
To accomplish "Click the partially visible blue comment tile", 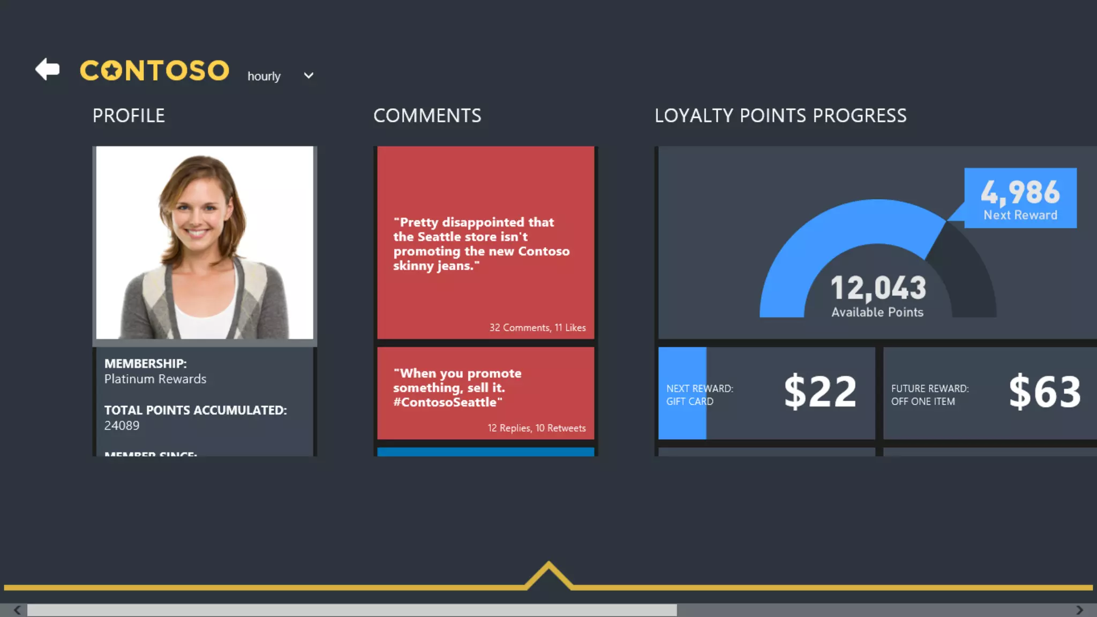I will click(x=485, y=452).
